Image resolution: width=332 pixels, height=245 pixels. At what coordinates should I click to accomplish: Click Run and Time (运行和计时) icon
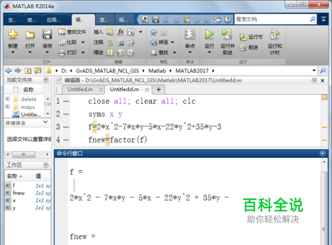point(274,35)
